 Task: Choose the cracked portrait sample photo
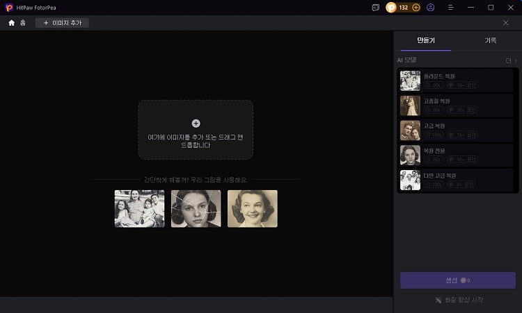(x=196, y=209)
